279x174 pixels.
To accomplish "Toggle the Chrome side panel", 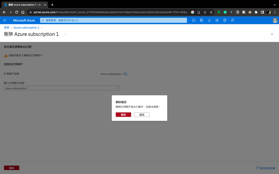I will point(262,12).
